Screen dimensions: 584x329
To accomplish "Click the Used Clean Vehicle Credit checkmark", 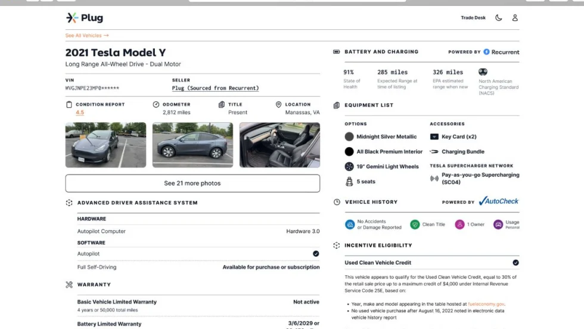I will [x=515, y=263].
